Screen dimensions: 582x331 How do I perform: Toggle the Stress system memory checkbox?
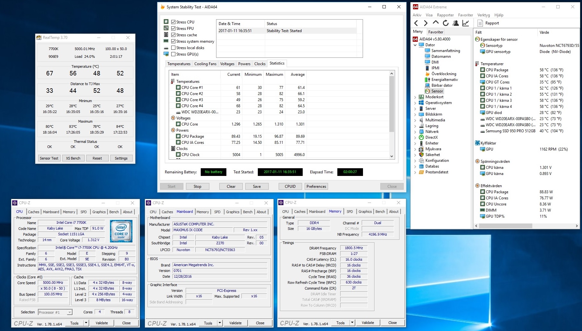tap(173, 41)
